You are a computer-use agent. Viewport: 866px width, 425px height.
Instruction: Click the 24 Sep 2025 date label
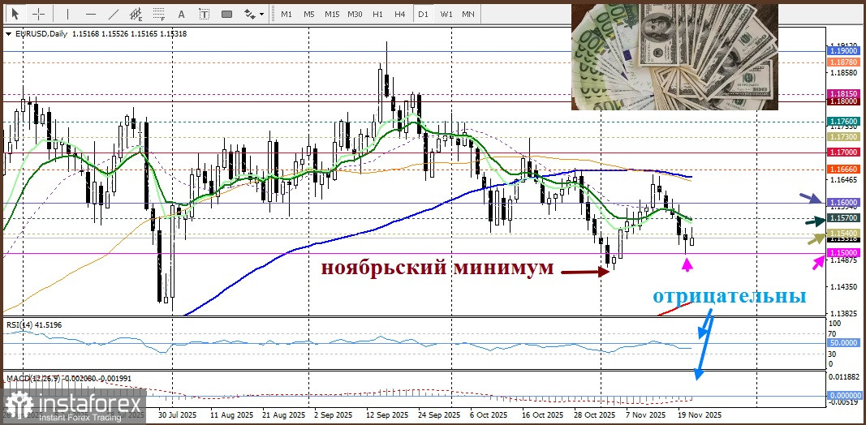pos(440,414)
